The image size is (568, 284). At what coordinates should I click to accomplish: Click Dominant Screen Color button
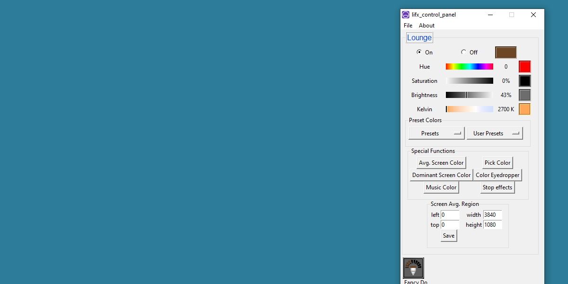441,175
